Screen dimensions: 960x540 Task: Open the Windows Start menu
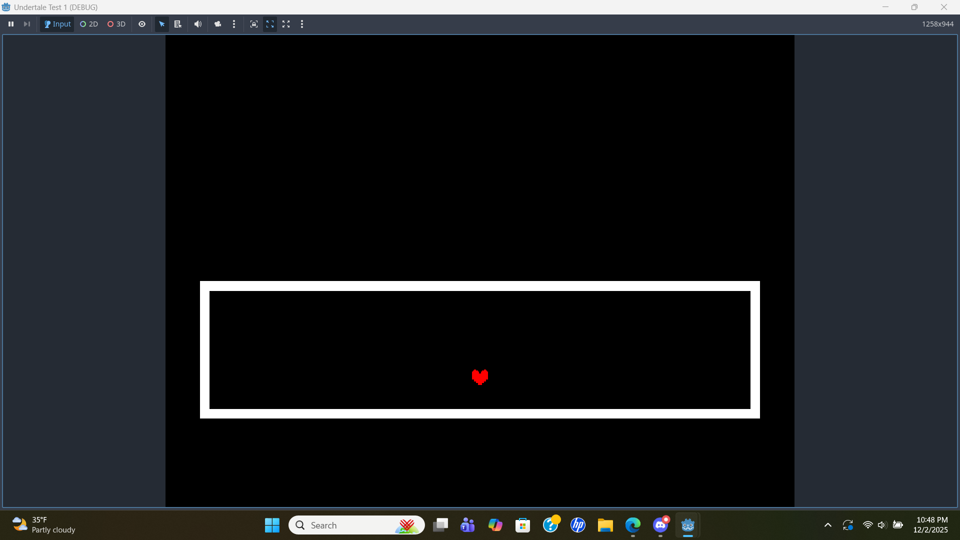pos(272,525)
